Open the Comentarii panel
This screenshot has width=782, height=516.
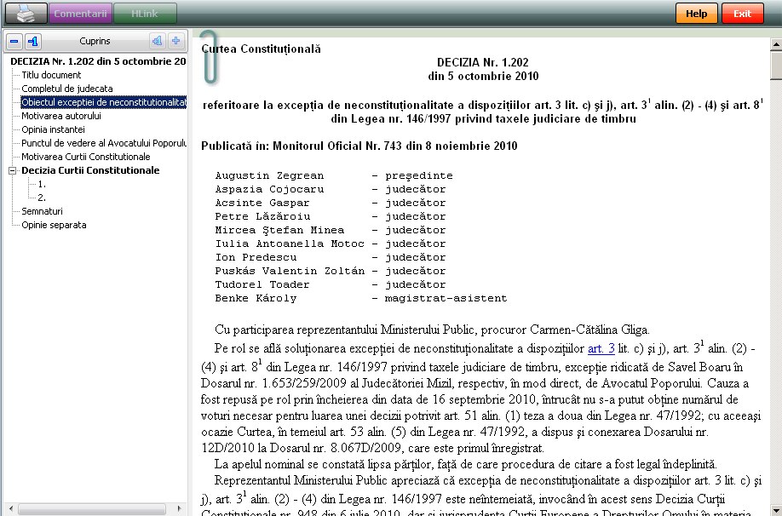[x=80, y=14]
